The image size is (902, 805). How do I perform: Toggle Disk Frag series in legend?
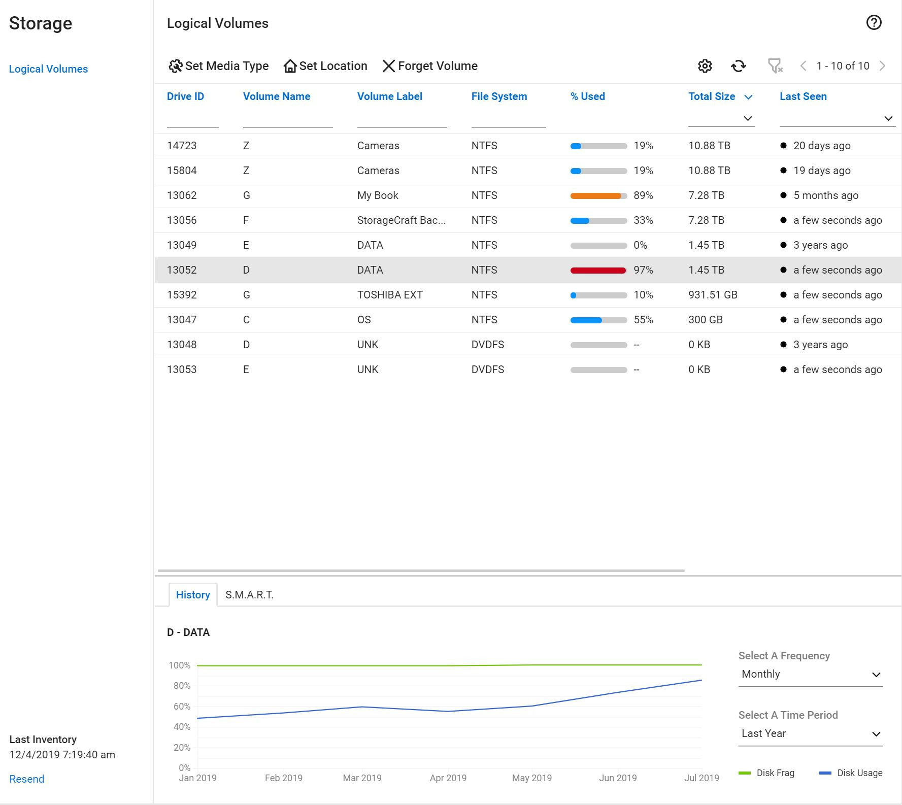pyautogui.click(x=766, y=773)
